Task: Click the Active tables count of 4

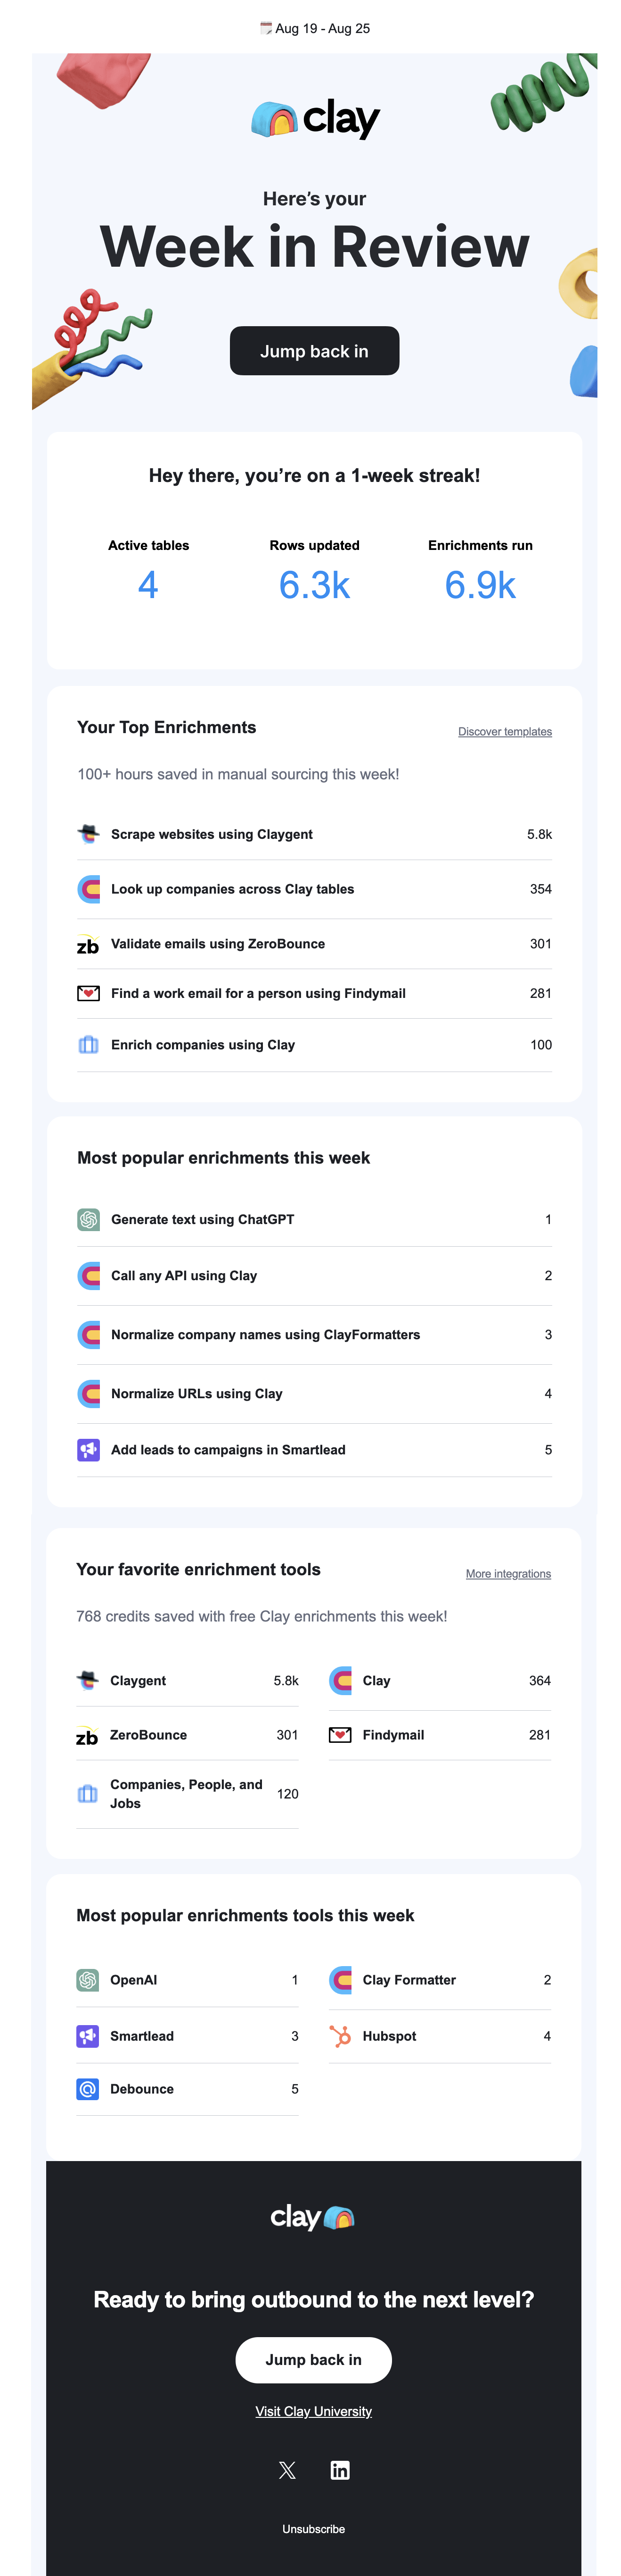Action: click(148, 585)
